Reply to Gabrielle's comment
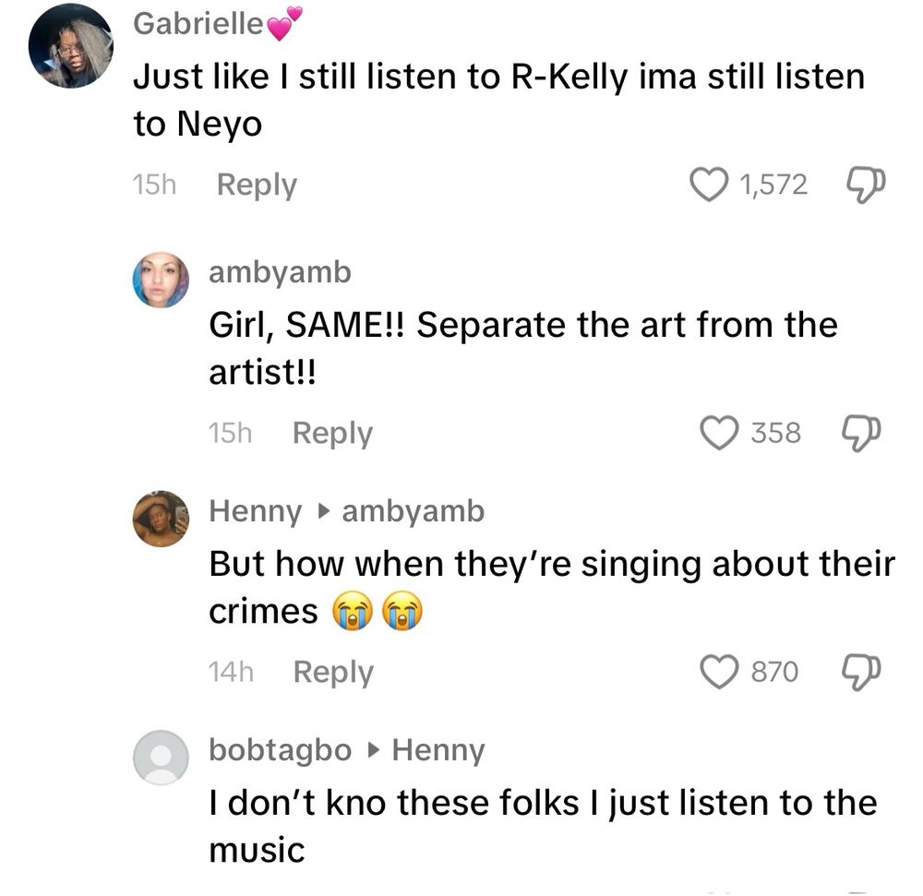923x896 pixels. point(257,185)
